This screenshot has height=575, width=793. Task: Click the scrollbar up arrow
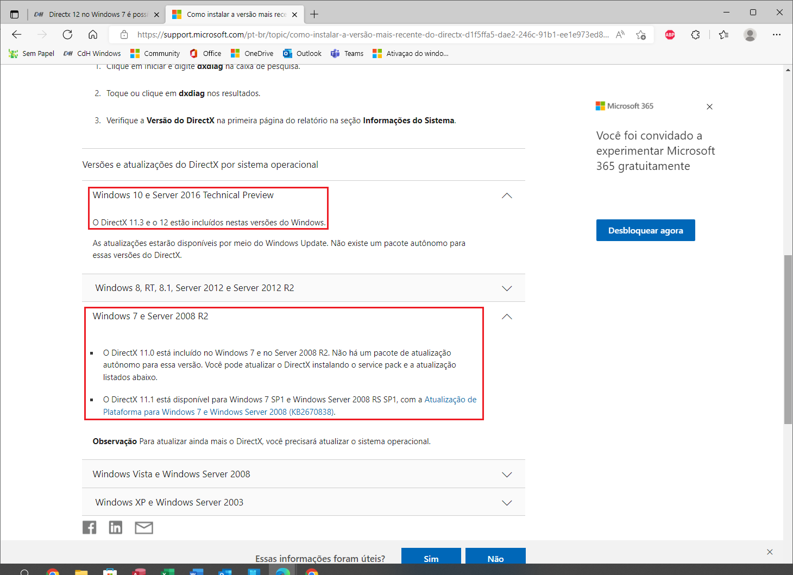point(788,69)
